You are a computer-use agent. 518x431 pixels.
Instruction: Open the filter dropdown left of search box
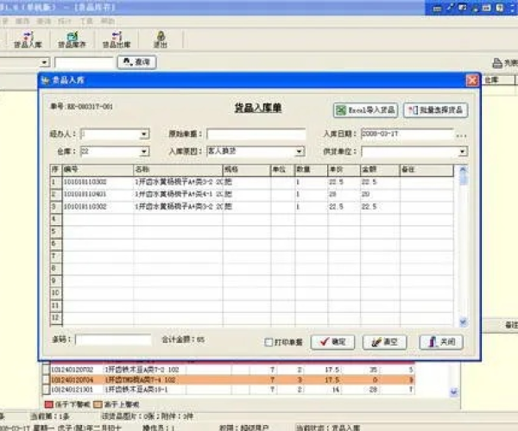44,62
